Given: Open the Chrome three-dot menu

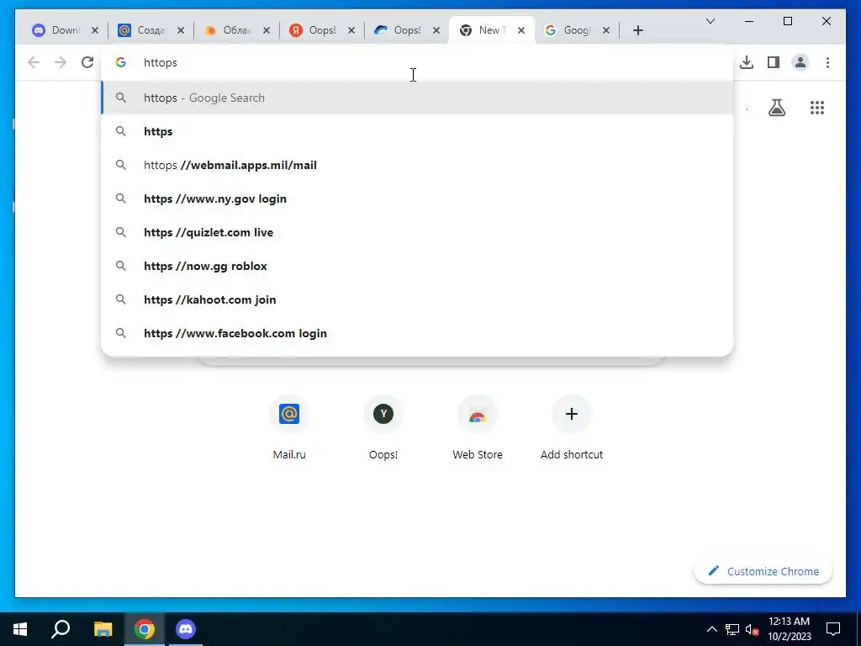Looking at the screenshot, I should pos(827,62).
